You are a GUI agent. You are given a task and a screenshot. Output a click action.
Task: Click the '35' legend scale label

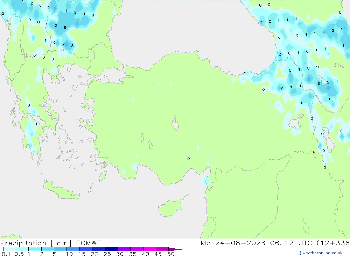tap(133, 254)
